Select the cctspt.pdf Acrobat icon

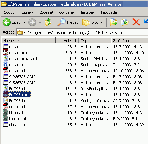click(6, 71)
